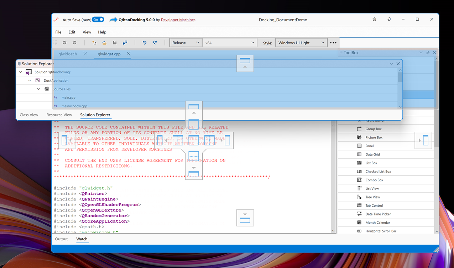Screen dimensions: 454x268
Task: Pin the ToolBox panel
Action: pyautogui.click(x=428, y=53)
